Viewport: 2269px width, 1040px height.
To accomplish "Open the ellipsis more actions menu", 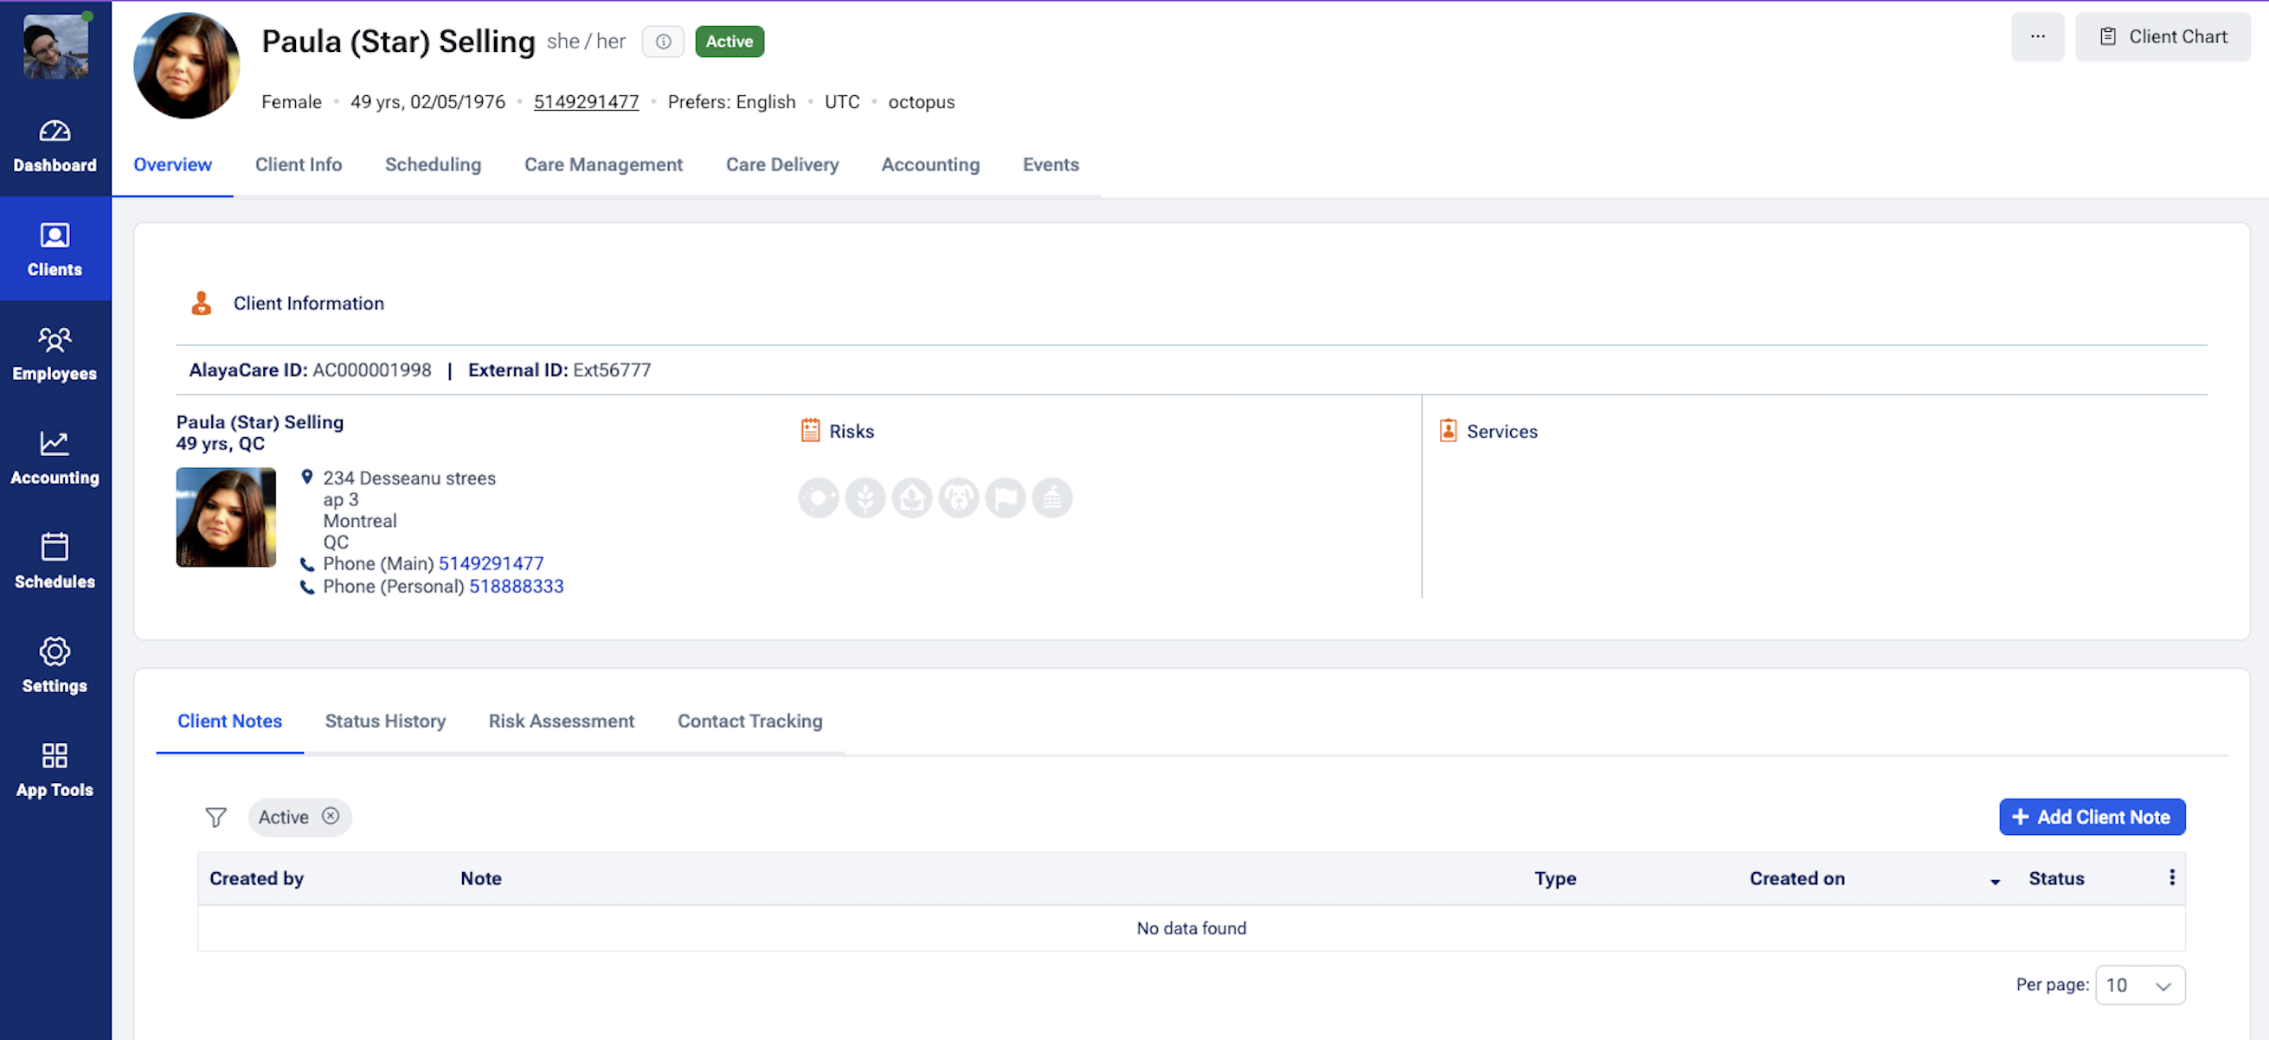I will 2036,37.
